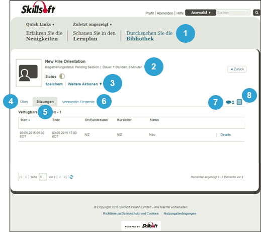Sort sessions by the Start column header
Screen dimensions: 261x232
click(x=25, y=120)
